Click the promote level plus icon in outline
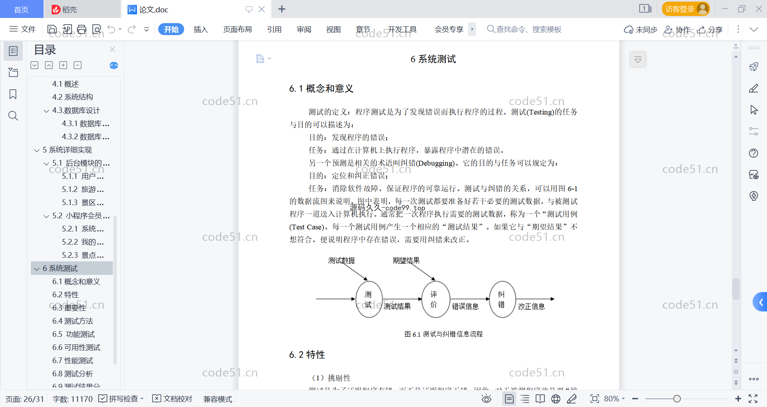This screenshot has width=767, height=407. click(x=63, y=65)
